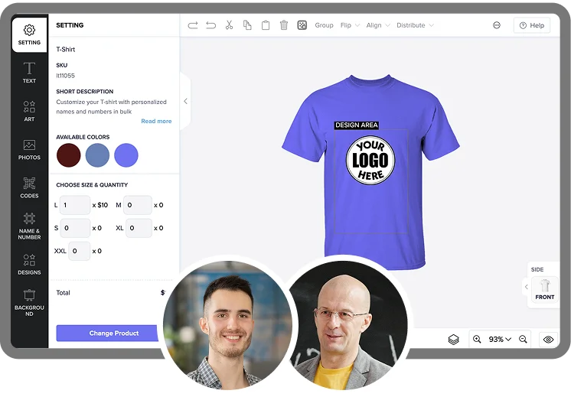The width and height of the screenshot is (571, 397).
Task: Click the SKU value lt11055
Action: pyautogui.click(x=66, y=76)
